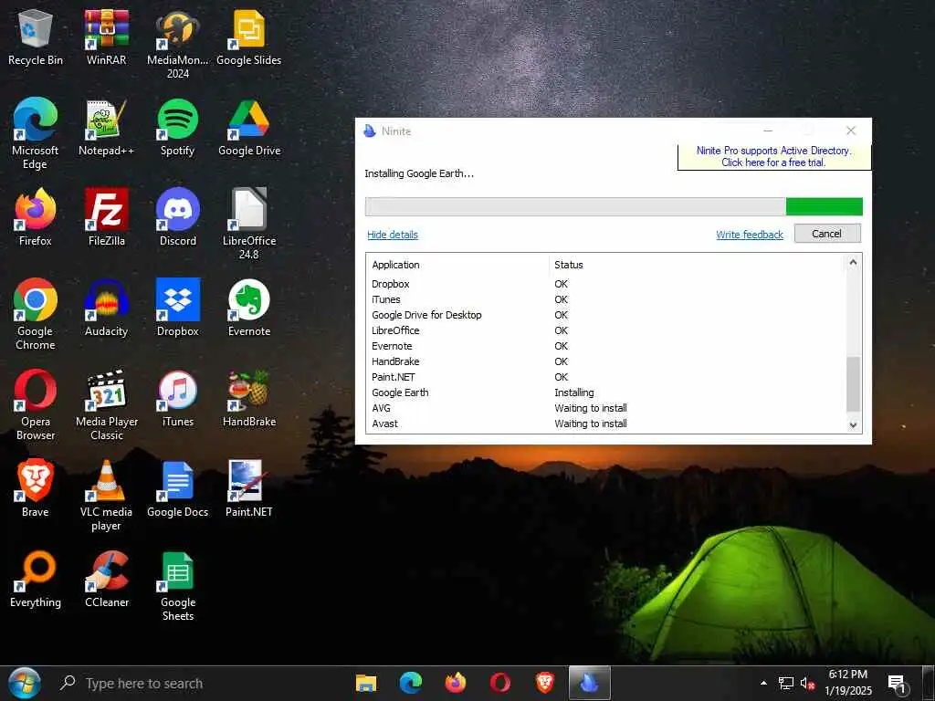Select the Google Earth row in Ninite
The width and height of the screenshot is (935, 701).
coord(606,392)
